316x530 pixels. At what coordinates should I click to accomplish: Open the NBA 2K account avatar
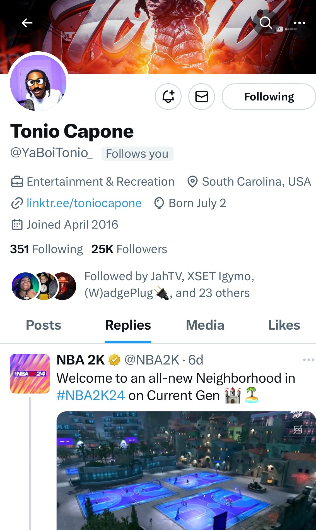[x=30, y=374]
